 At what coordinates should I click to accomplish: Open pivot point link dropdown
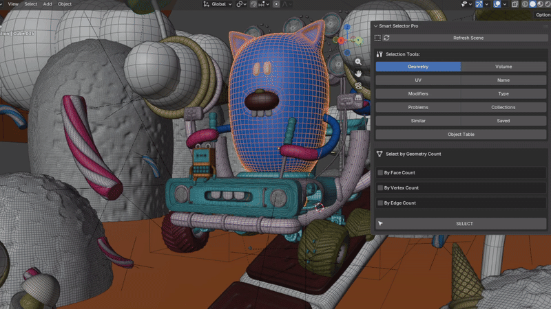tap(242, 4)
